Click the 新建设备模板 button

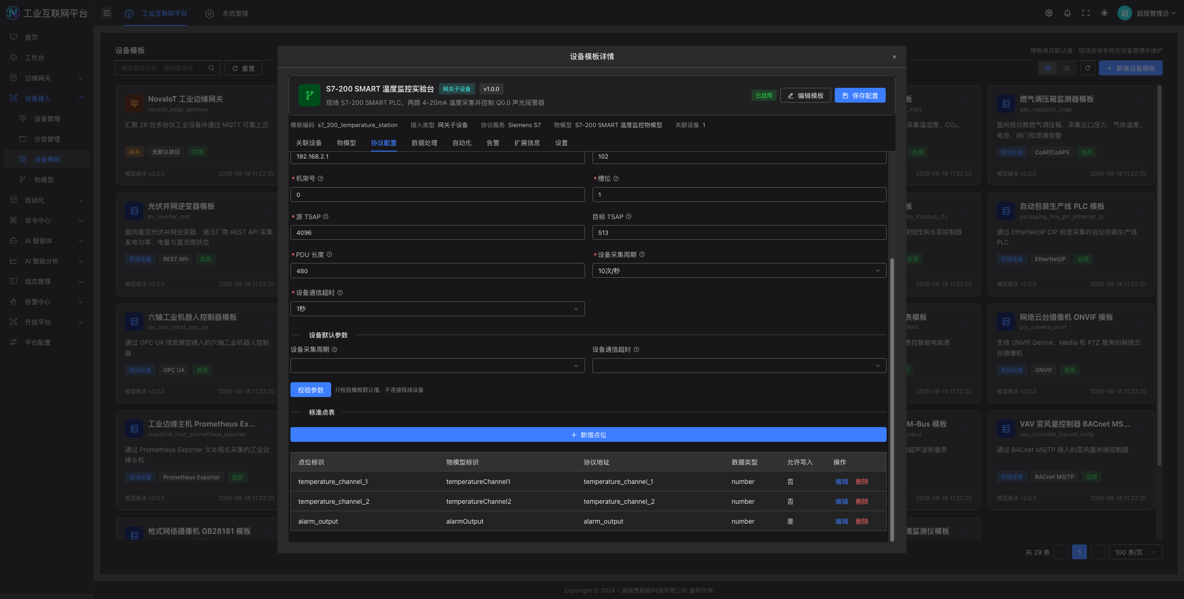(x=1131, y=68)
